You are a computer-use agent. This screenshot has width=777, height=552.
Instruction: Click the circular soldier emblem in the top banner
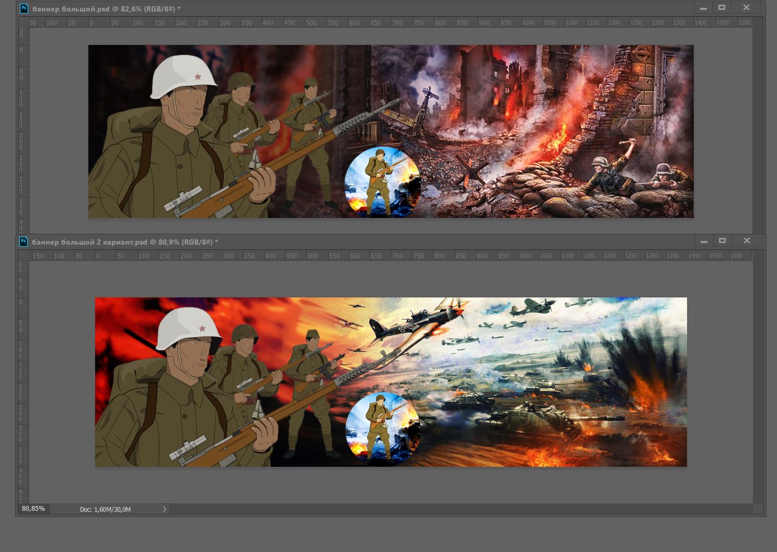(382, 182)
